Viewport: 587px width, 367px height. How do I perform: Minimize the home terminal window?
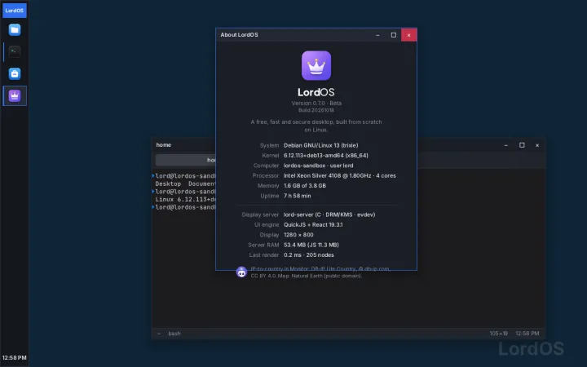(505, 145)
